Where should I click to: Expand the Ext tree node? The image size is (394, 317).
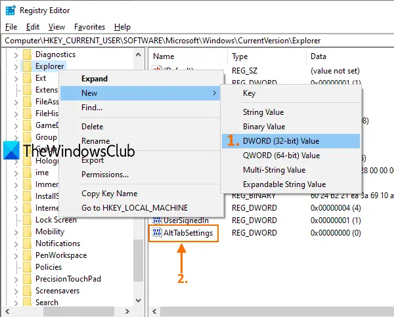[x=16, y=79]
